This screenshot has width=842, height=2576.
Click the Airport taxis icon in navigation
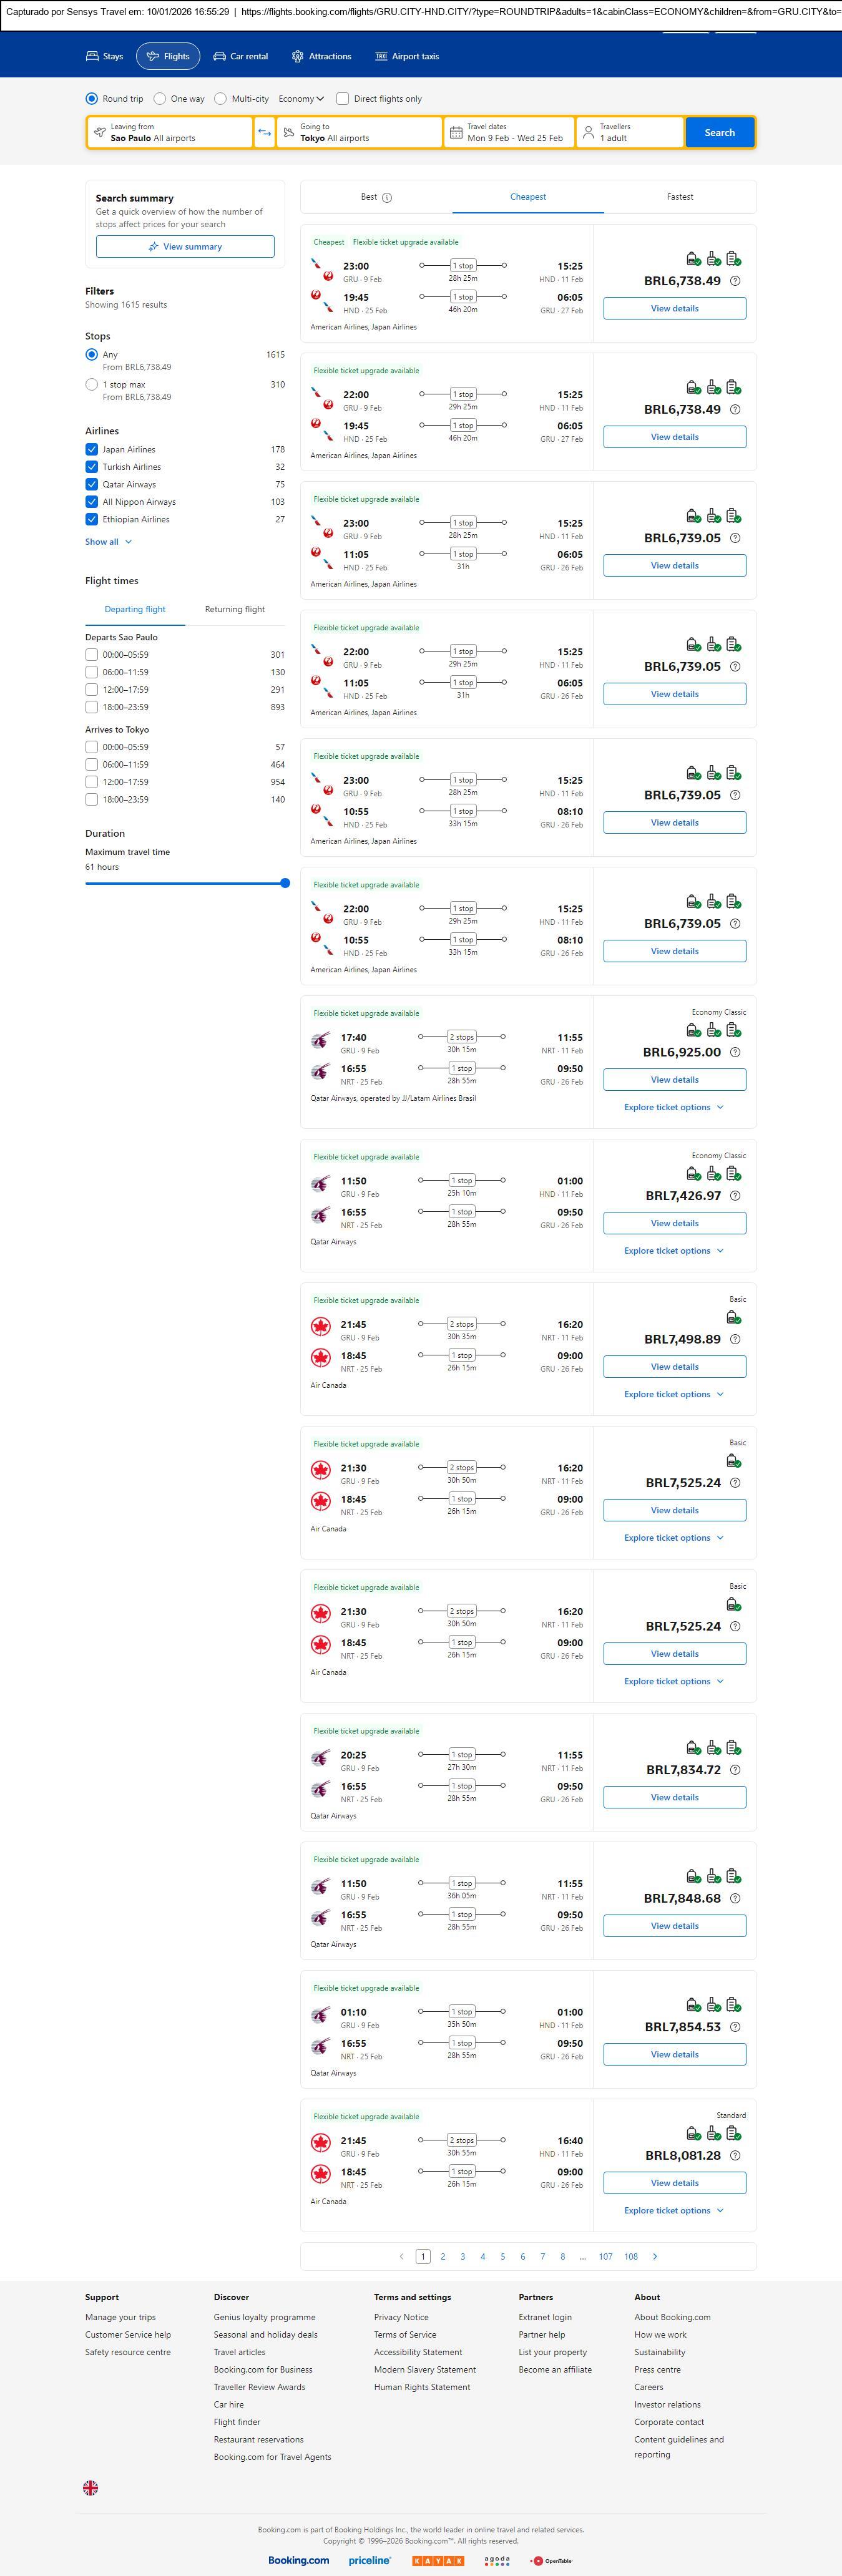pyautogui.click(x=381, y=57)
